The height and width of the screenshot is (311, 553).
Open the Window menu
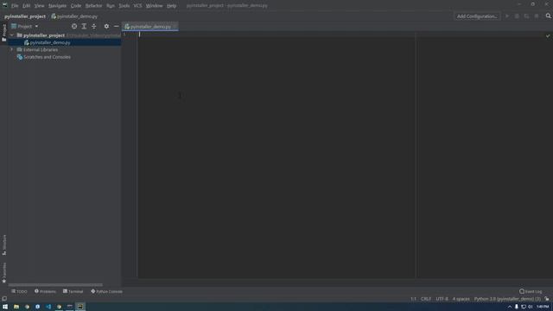click(154, 6)
